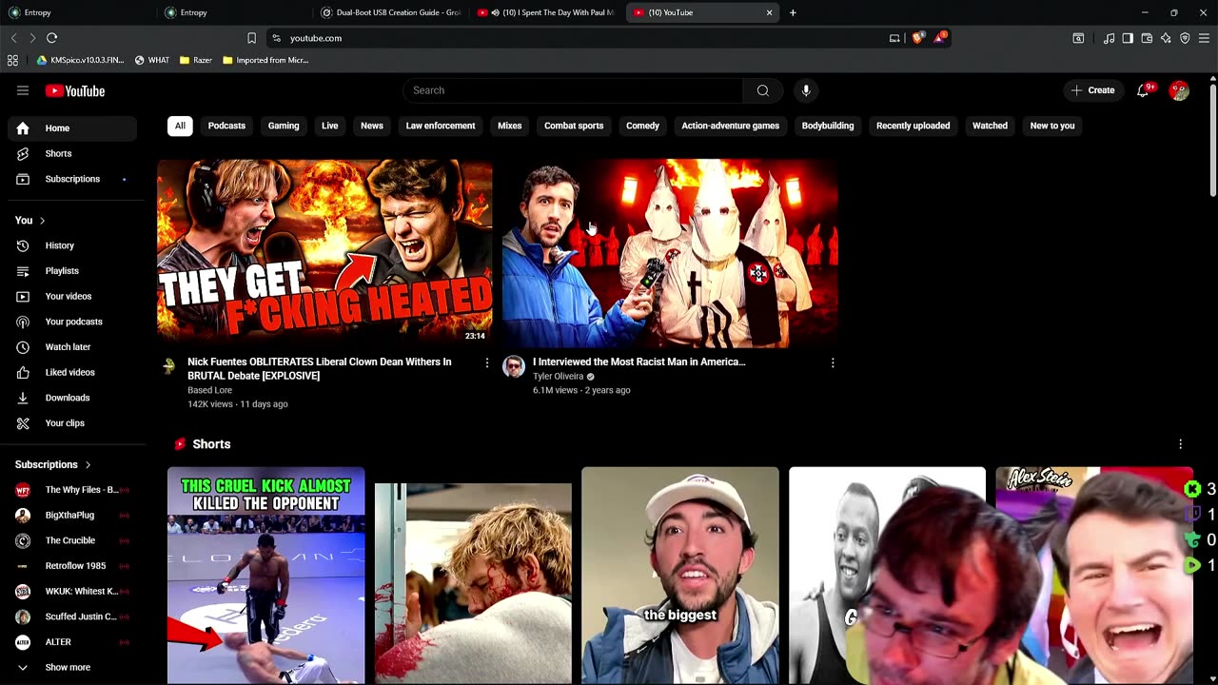Viewport: 1218px width, 685px height.
Task: Reload the page in the browser
Action: [x=52, y=38]
